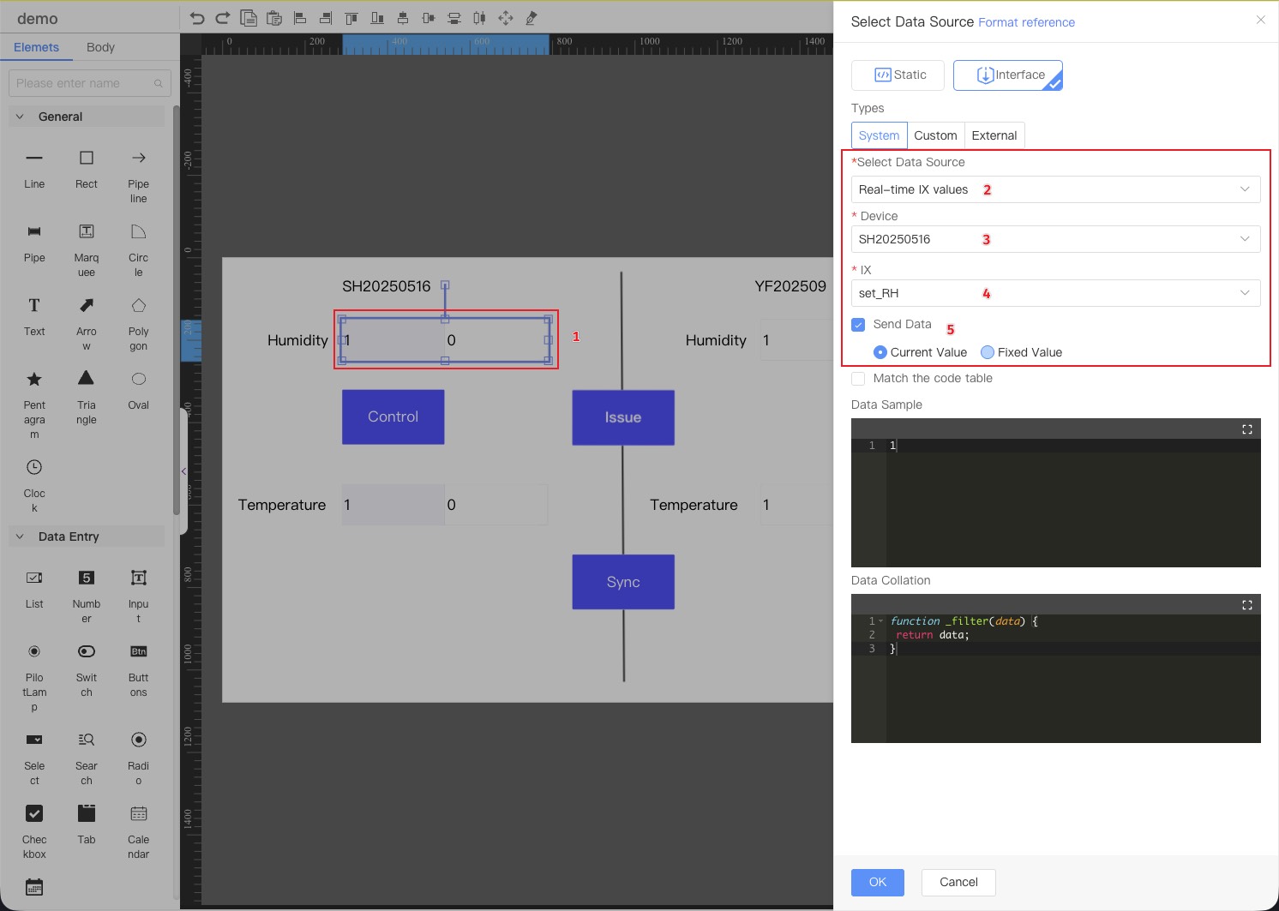Screen dimensions: 1279x911
Task: Switch to the Body tab
Action: point(100,47)
